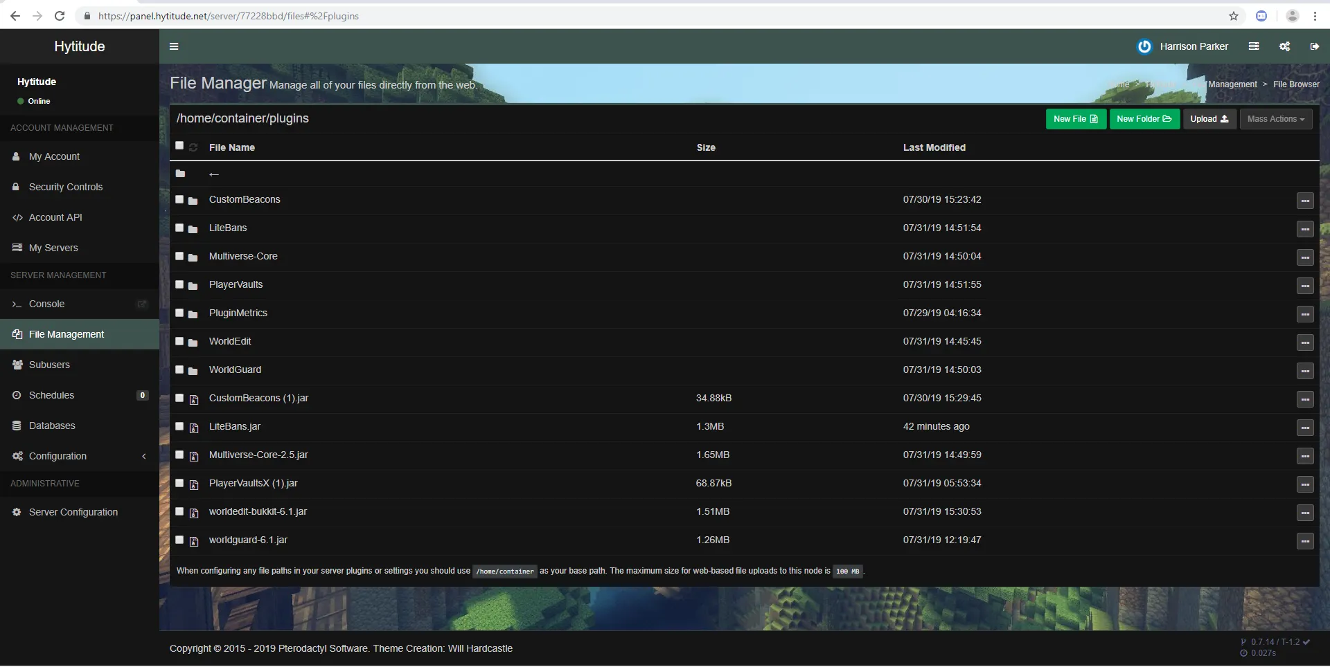Click the open-console-in-new-window icon
The height and width of the screenshot is (667, 1330).
pyautogui.click(x=142, y=304)
